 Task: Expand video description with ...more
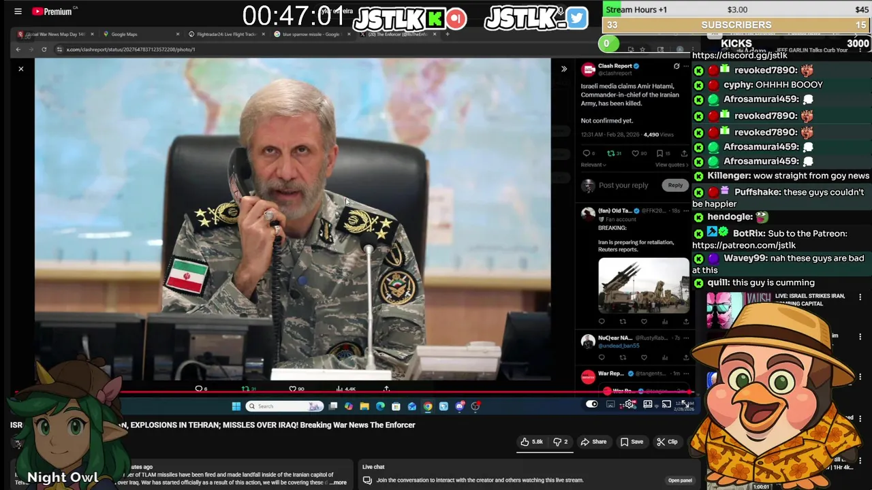[338, 483]
